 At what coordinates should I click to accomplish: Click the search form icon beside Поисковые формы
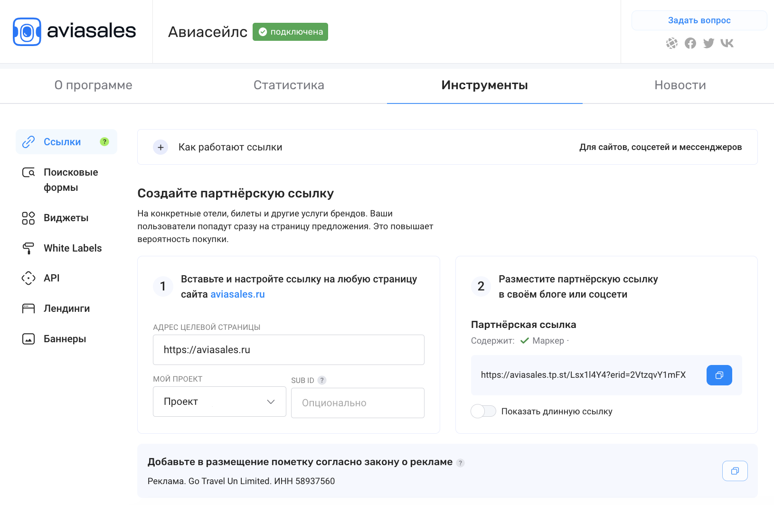[x=28, y=172]
